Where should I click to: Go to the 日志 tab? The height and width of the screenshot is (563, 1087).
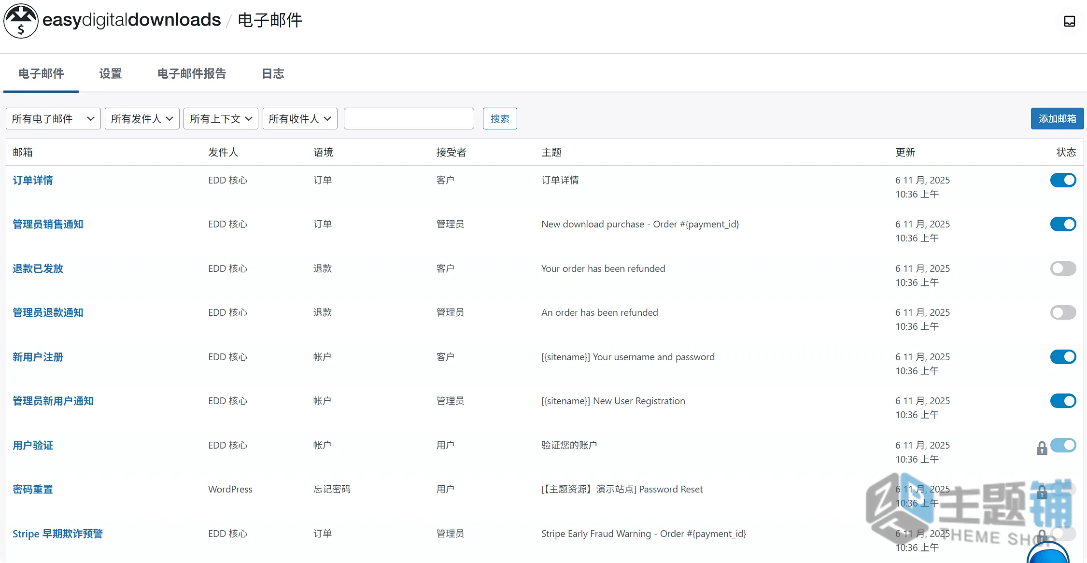click(x=273, y=73)
